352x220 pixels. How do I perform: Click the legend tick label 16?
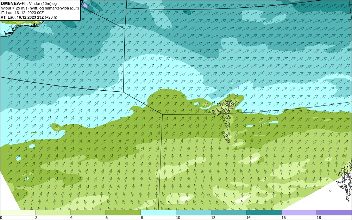pos(283,218)
